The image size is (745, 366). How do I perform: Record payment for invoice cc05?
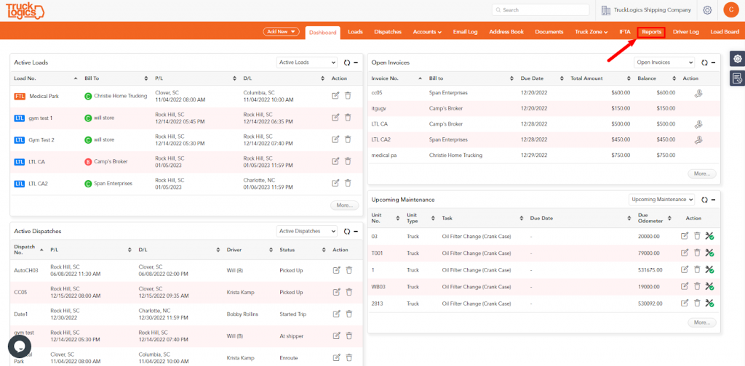(698, 94)
